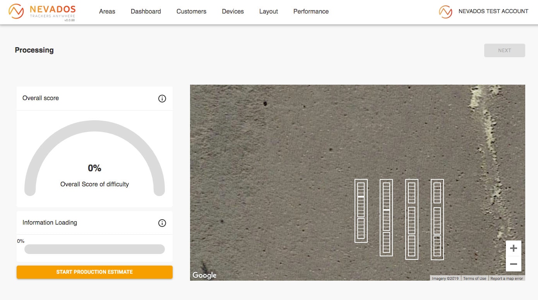Open the Overall score info icon
This screenshot has height=300, width=538.
[x=162, y=99]
